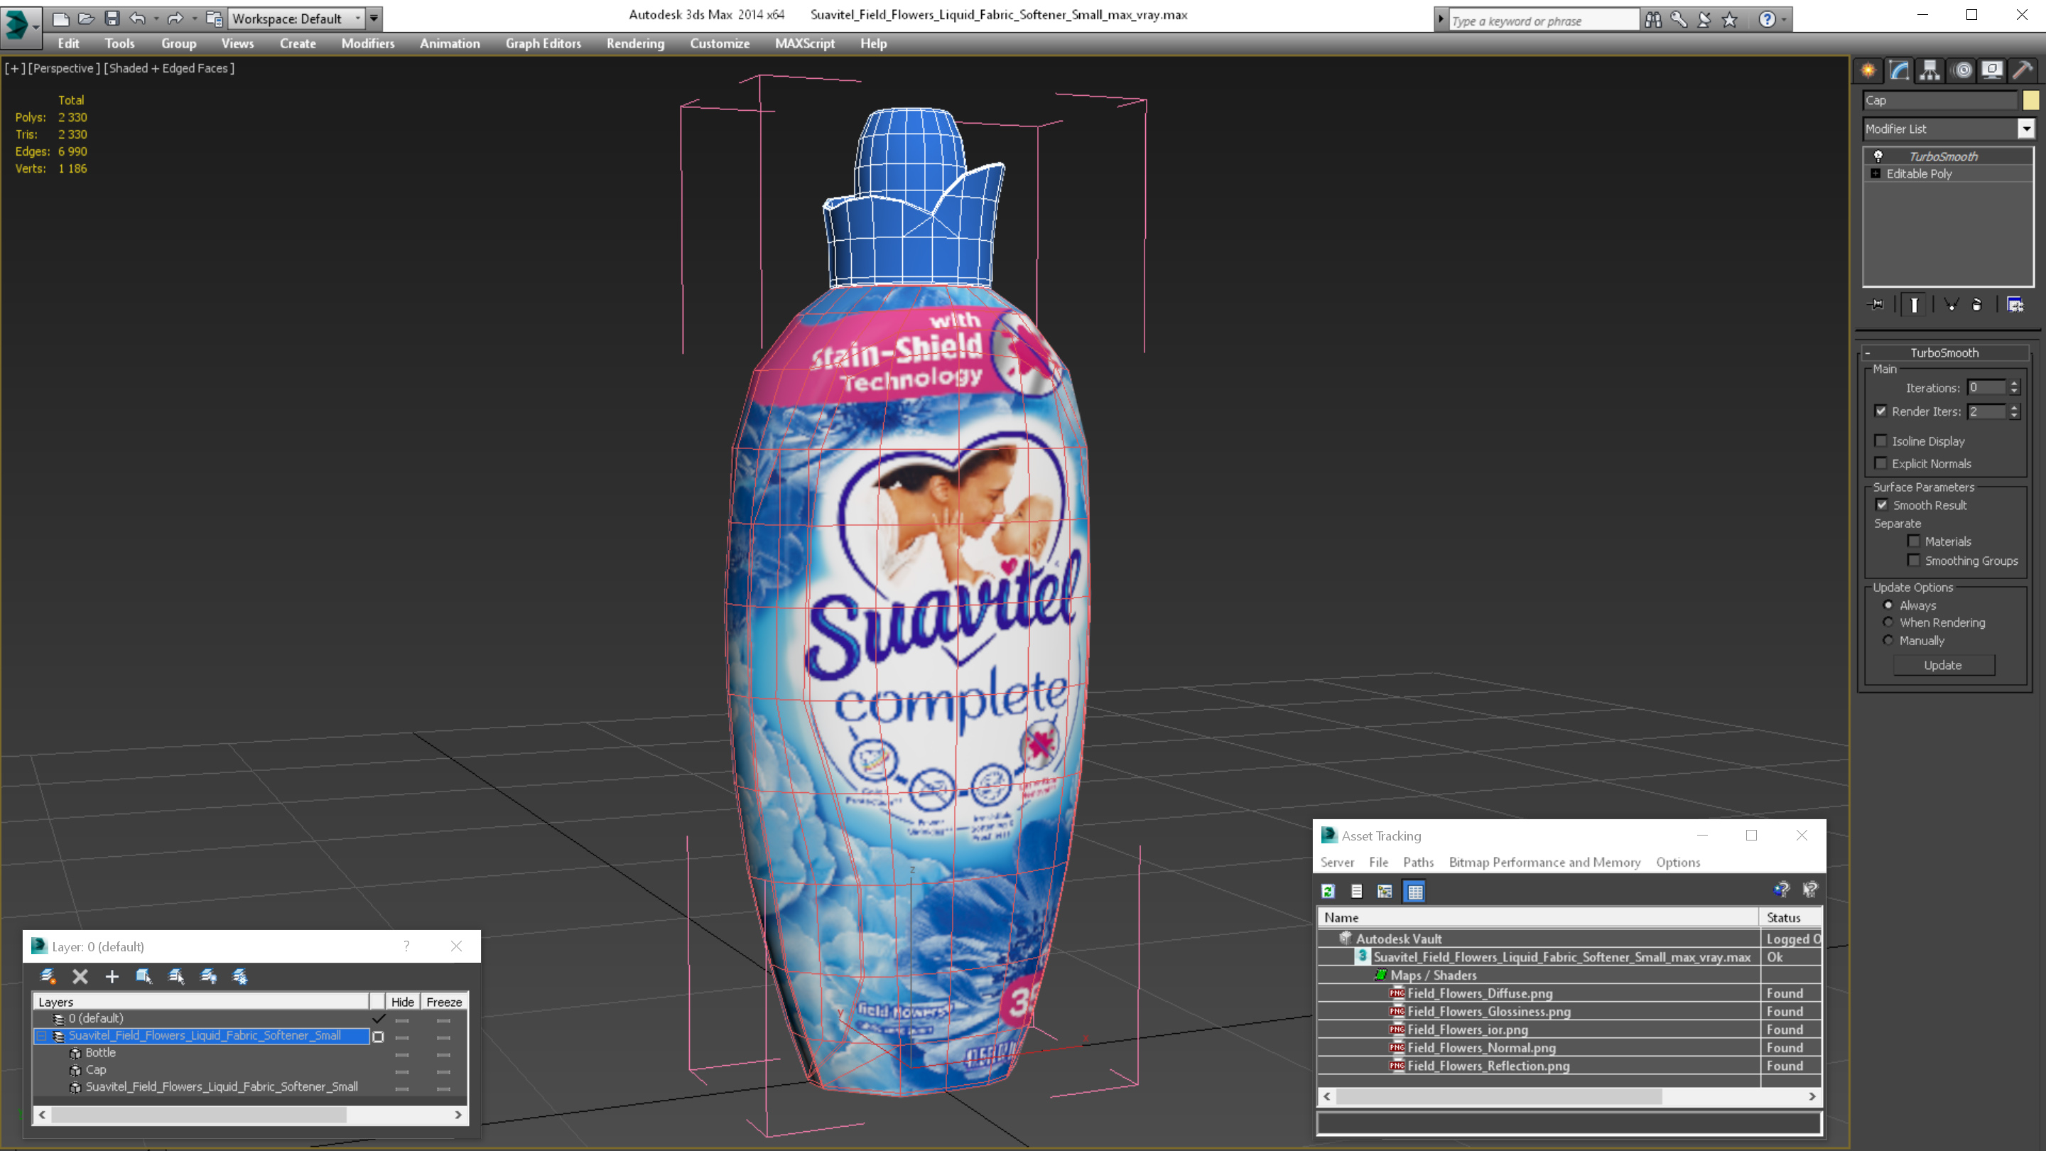Enable Isoline Display checkbox
This screenshot has height=1151, width=2046.
tap(1880, 441)
